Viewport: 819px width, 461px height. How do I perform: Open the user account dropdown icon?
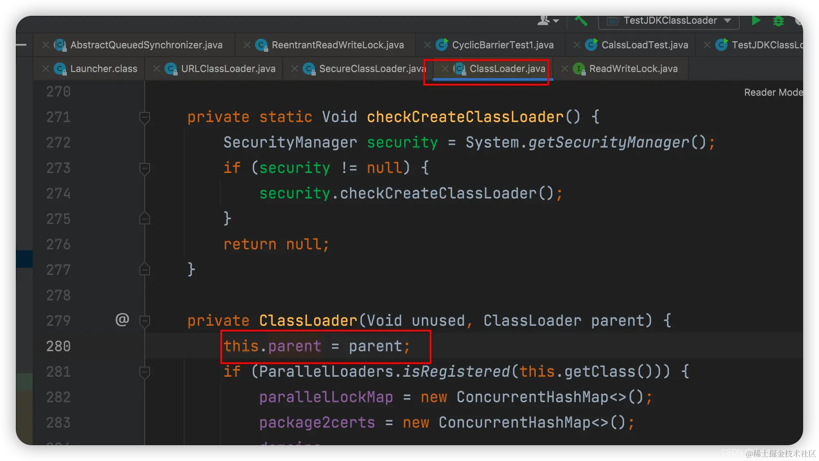click(x=548, y=20)
